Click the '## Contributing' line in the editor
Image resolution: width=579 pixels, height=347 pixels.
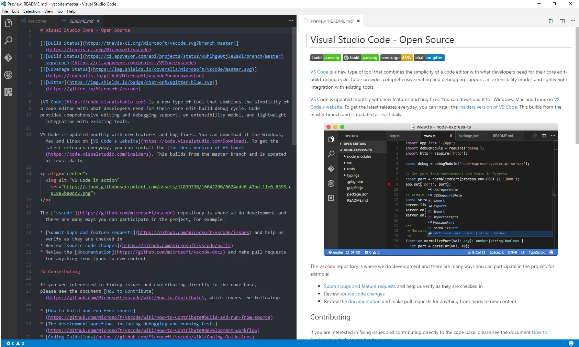[60, 272]
